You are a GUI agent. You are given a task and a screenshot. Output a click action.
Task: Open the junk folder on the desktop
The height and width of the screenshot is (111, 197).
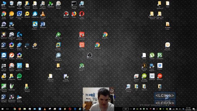tap(160, 87)
